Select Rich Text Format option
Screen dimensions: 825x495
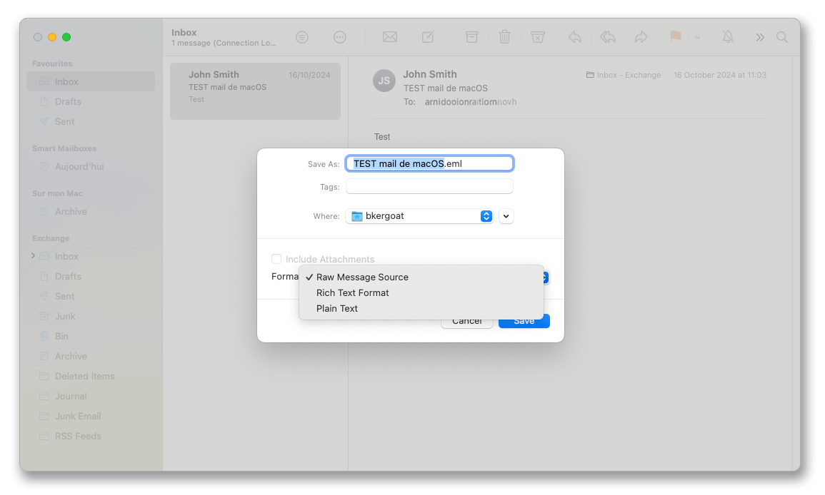[352, 292]
